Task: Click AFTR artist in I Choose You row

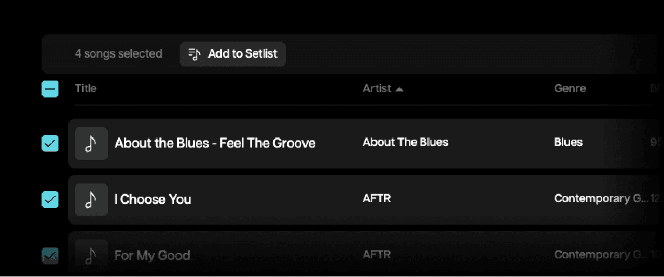Action: click(x=377, y=198)
